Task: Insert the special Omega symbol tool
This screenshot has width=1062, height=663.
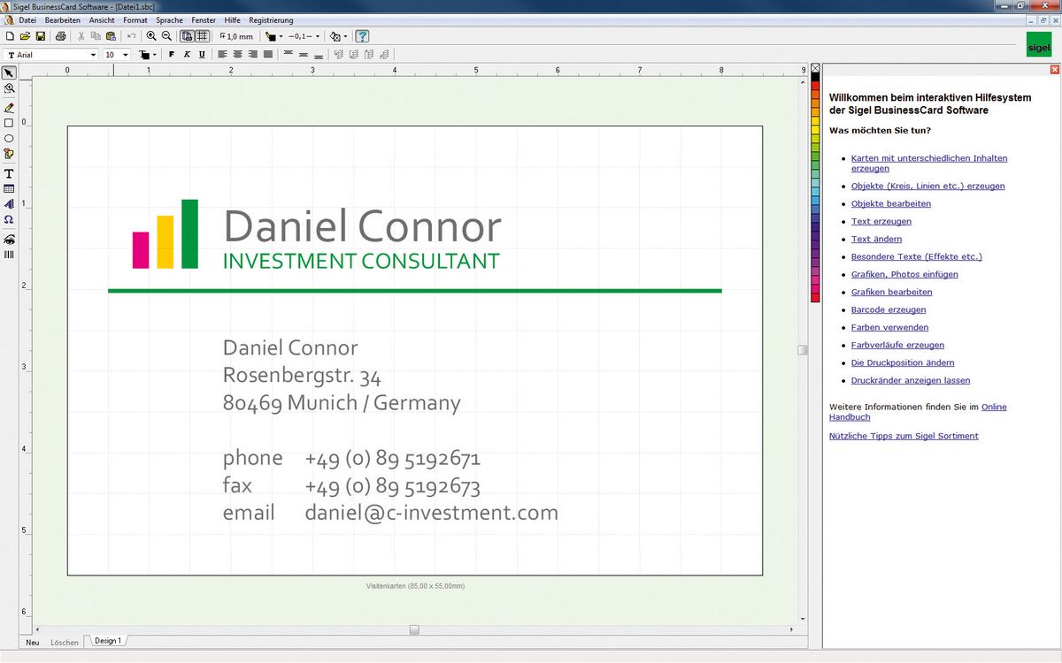Action: coord(9,219)
